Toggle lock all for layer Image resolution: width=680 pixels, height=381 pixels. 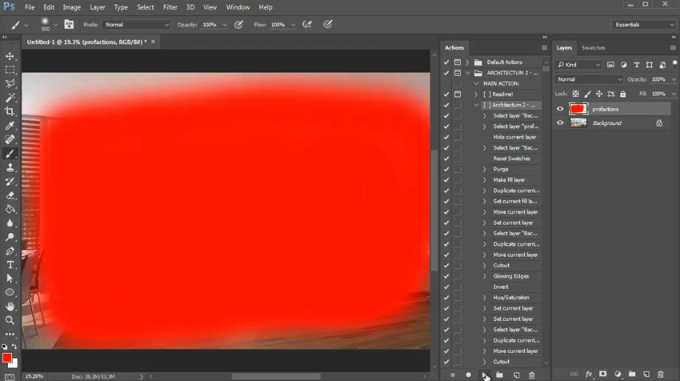pos(622,94)
